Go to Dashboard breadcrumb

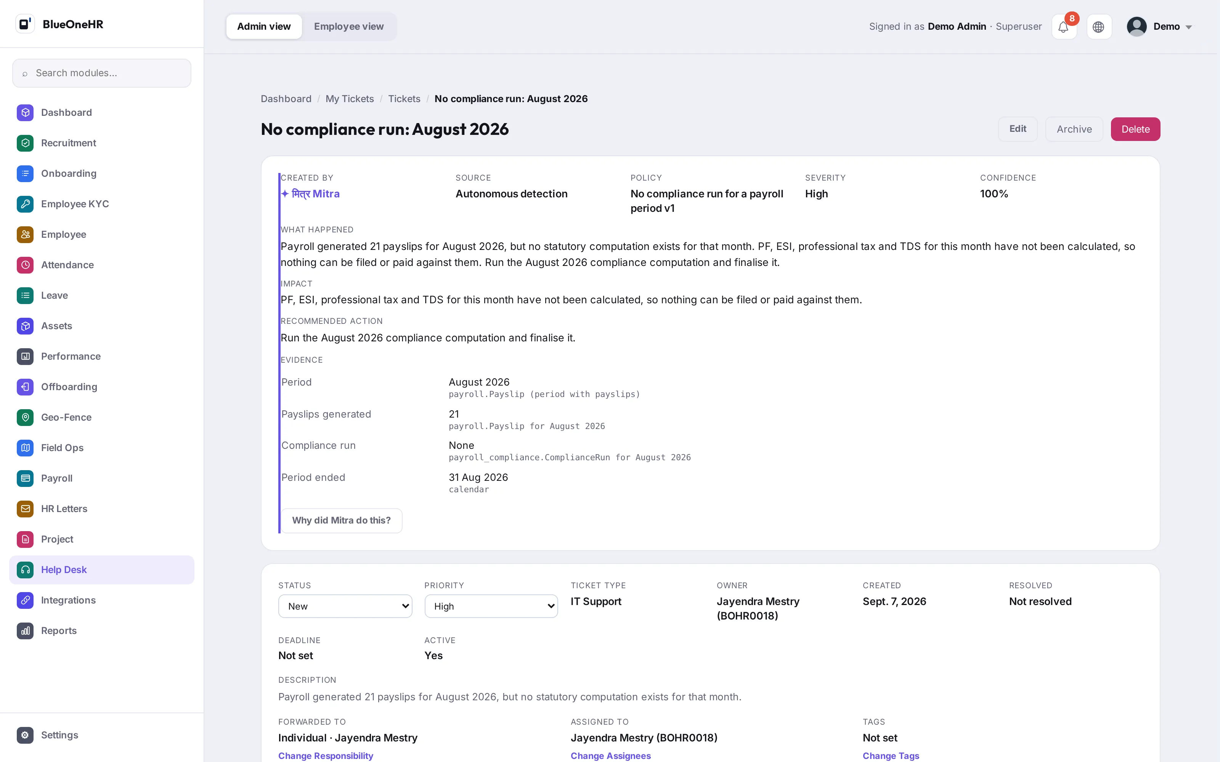286,99
